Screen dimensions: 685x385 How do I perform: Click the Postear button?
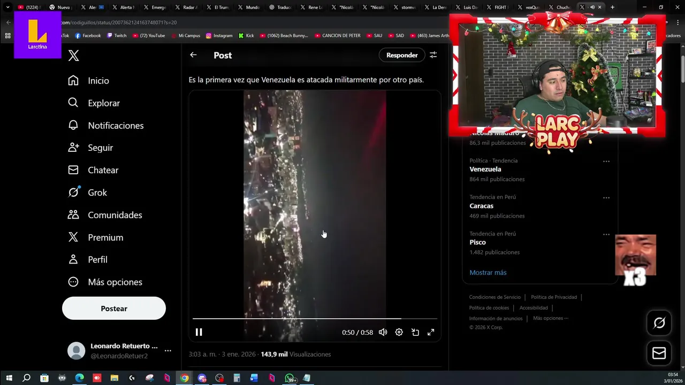click(114, 309)
